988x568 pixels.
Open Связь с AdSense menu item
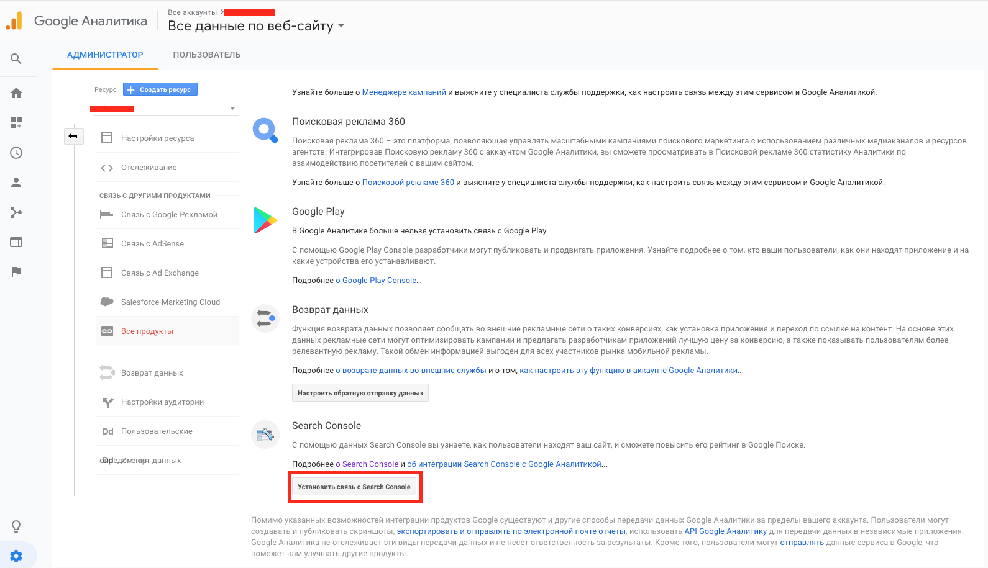tap(167, 243)
